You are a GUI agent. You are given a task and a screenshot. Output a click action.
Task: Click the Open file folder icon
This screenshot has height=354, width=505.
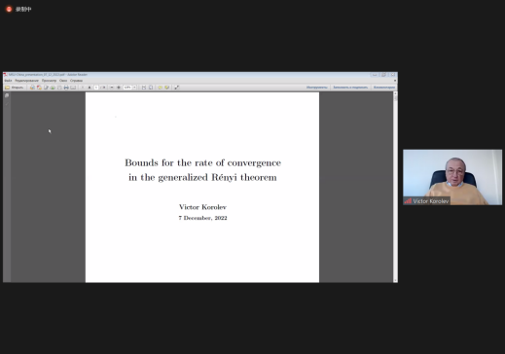pyautogui.click(x=7, y=88)
